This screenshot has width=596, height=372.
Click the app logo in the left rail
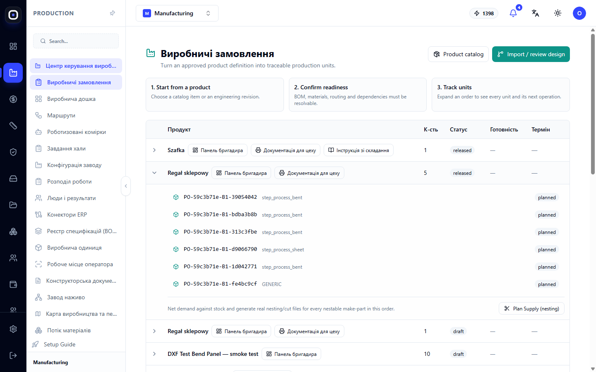tap(13, 15)
